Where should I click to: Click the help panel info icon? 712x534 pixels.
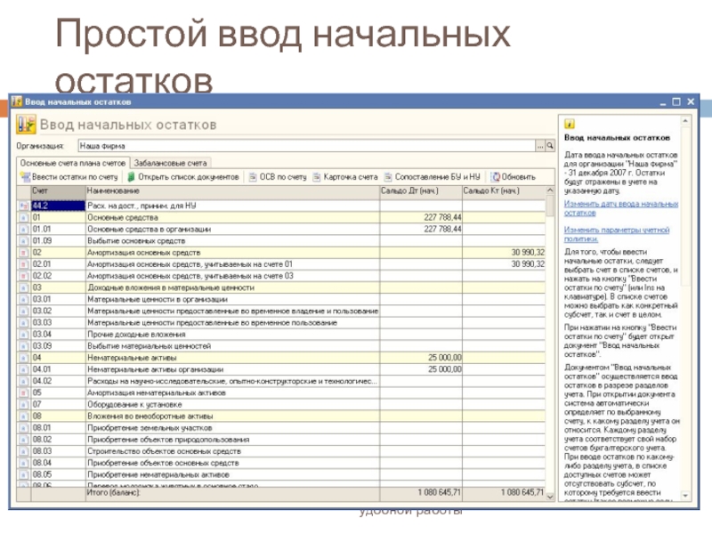(570, 124)
